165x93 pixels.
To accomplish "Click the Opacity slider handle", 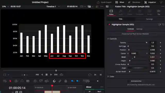I will click(x=146, y=43).
